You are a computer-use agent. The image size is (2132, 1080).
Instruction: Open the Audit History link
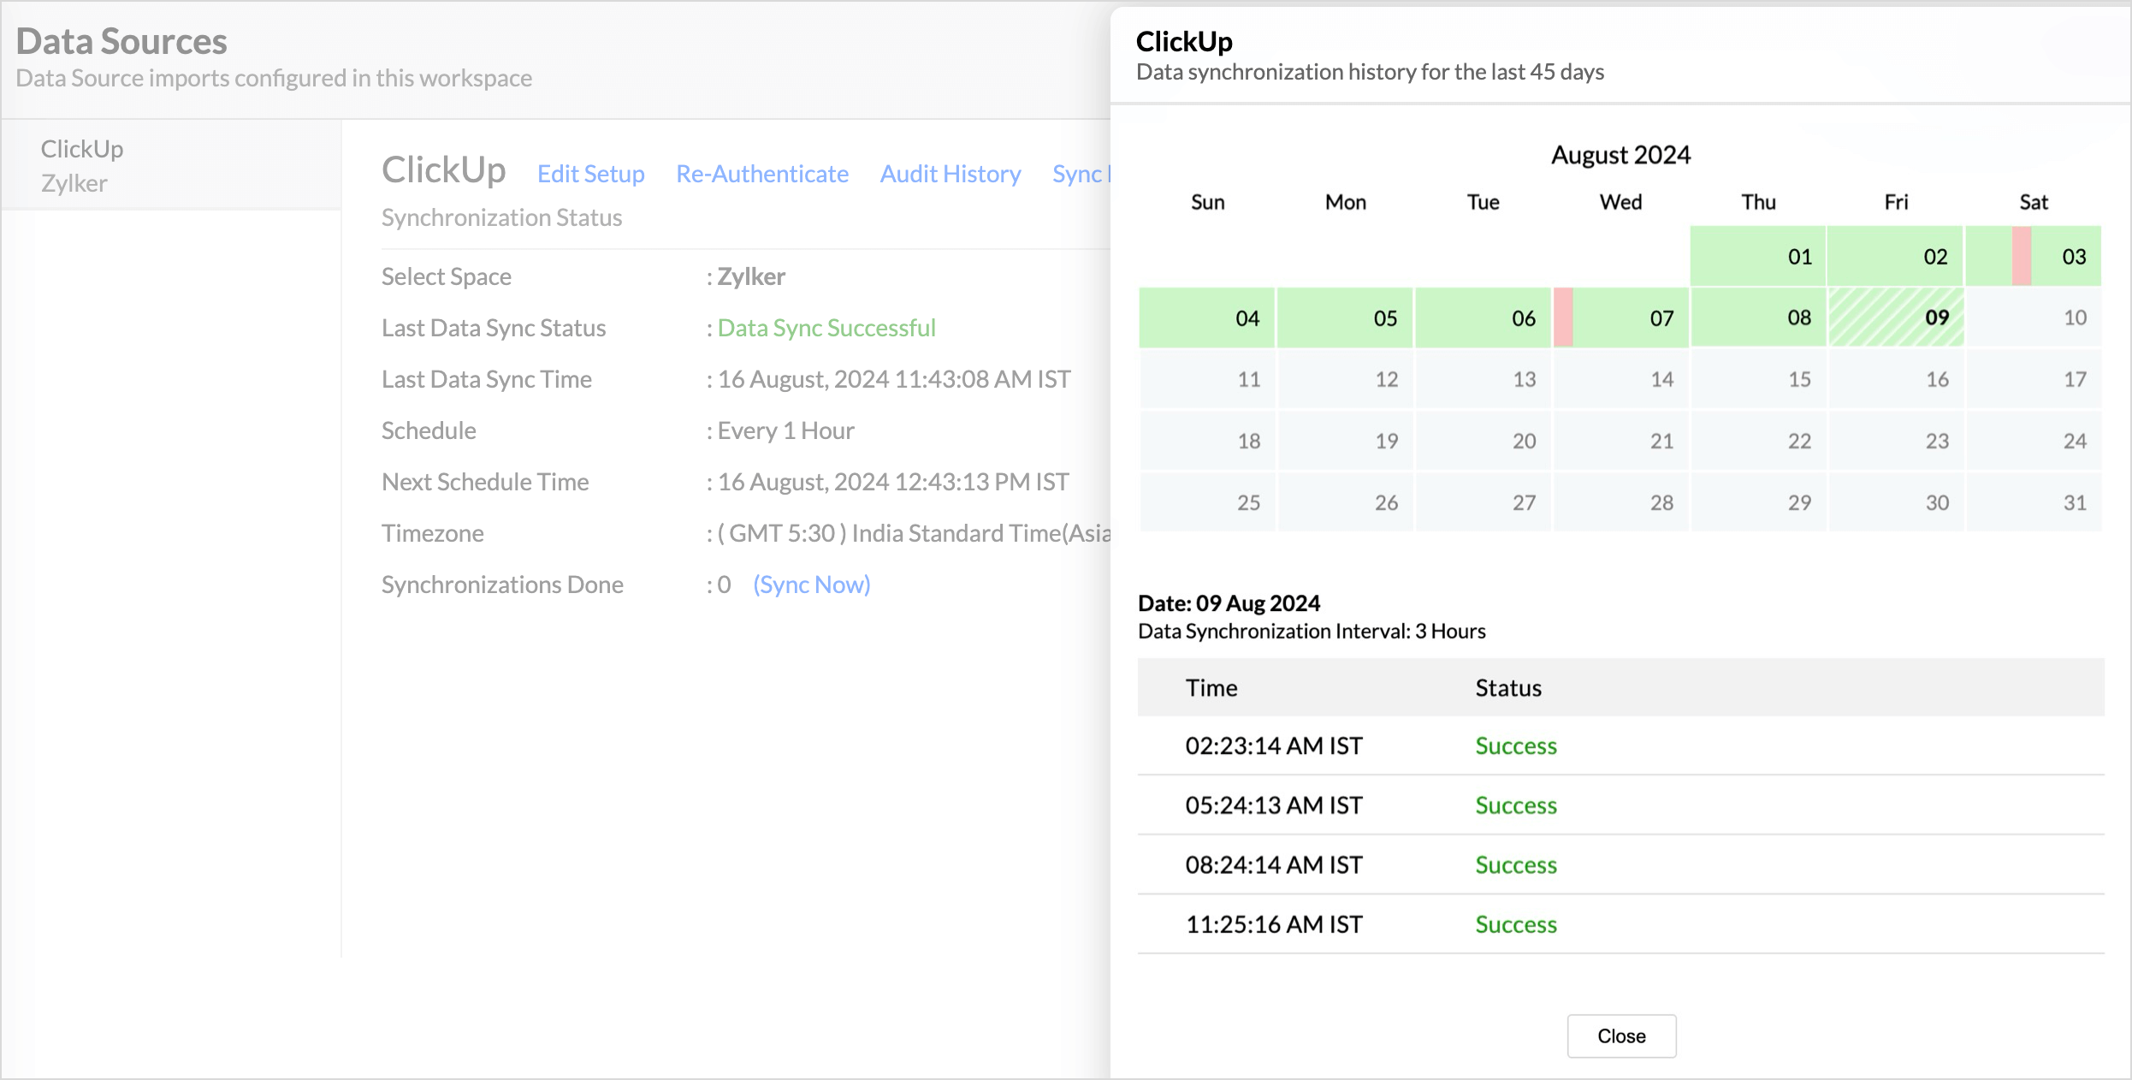pos(951,174)
